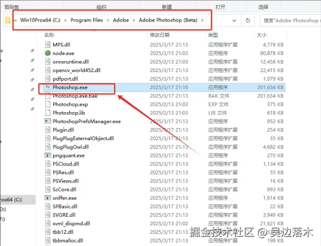The height and width of the screenshot is (246, 321).
Task: Click the SPBasic.dll file icon
Action: [x=48, y=206]
